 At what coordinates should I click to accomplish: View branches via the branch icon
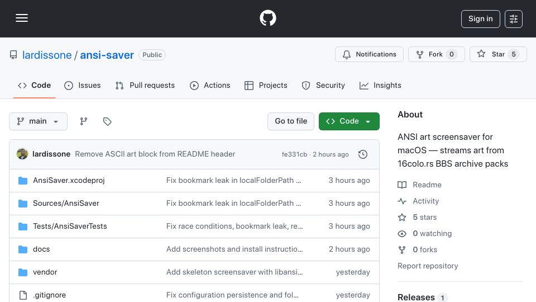tap(83, 121)
